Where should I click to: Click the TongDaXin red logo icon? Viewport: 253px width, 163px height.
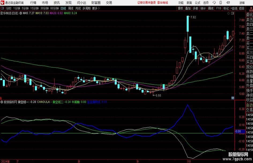[x=2, y=3]
